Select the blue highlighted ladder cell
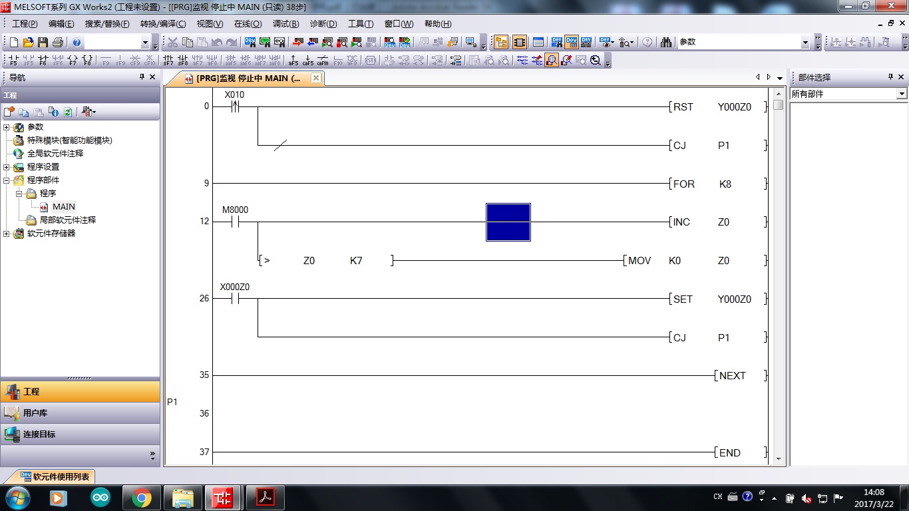Viewport: 909px width, 511px height. click(508, 222)
